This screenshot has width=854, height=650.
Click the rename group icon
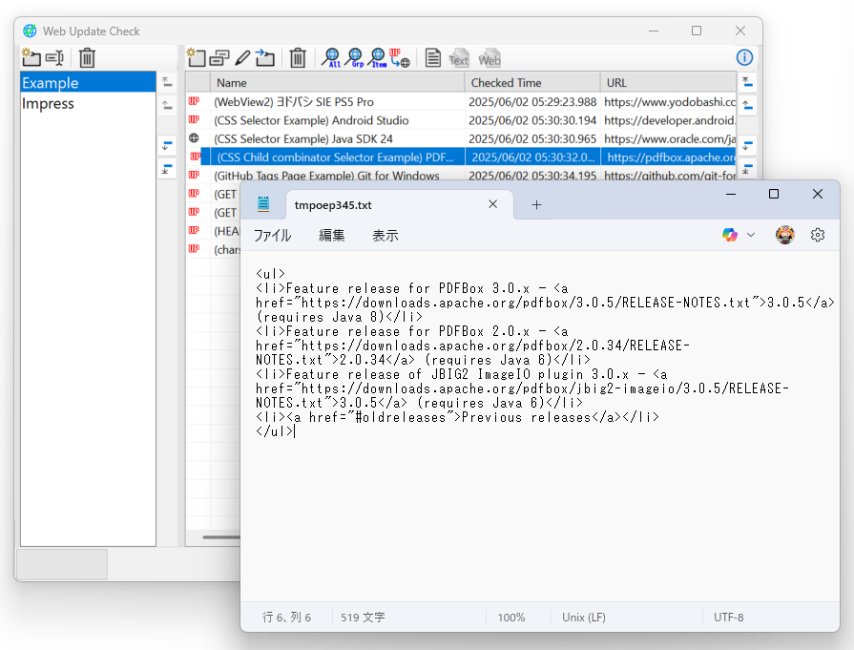pos(55,57)
